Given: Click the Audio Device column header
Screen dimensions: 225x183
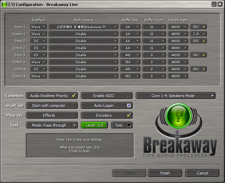Looking at the screenshot, I should pyautogui.click(x=84, y=20).
